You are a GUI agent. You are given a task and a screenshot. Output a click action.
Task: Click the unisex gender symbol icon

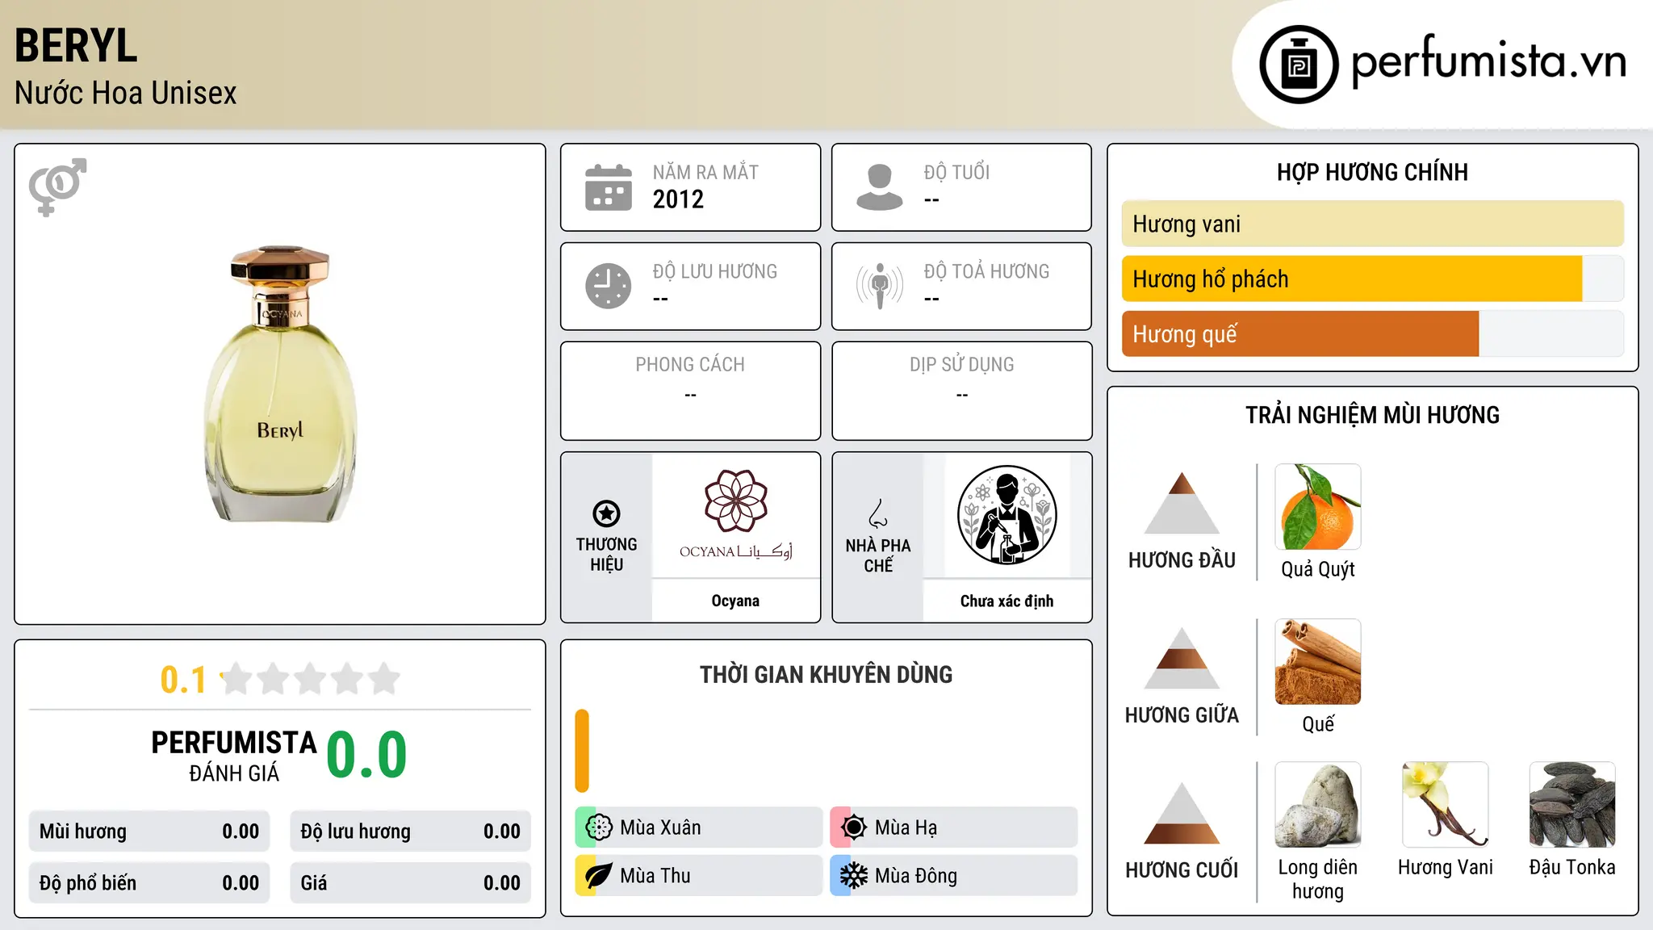pyautogui.click(x=57, y=186)
